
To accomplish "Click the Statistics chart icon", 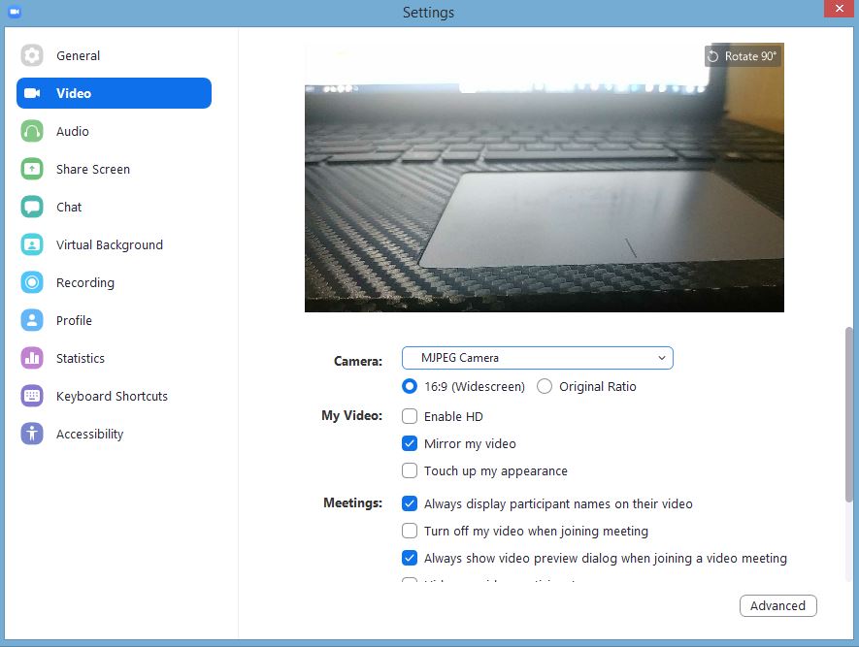I will coord(32,358).
